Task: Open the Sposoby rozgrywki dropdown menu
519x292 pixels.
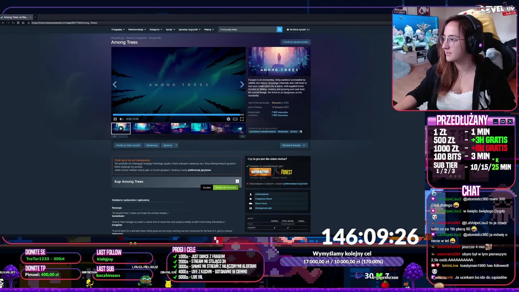Action: coord(189,29)
